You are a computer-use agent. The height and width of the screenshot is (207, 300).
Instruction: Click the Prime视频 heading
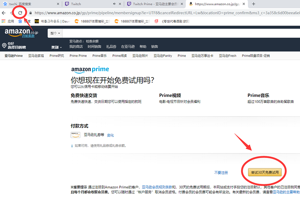170,95
